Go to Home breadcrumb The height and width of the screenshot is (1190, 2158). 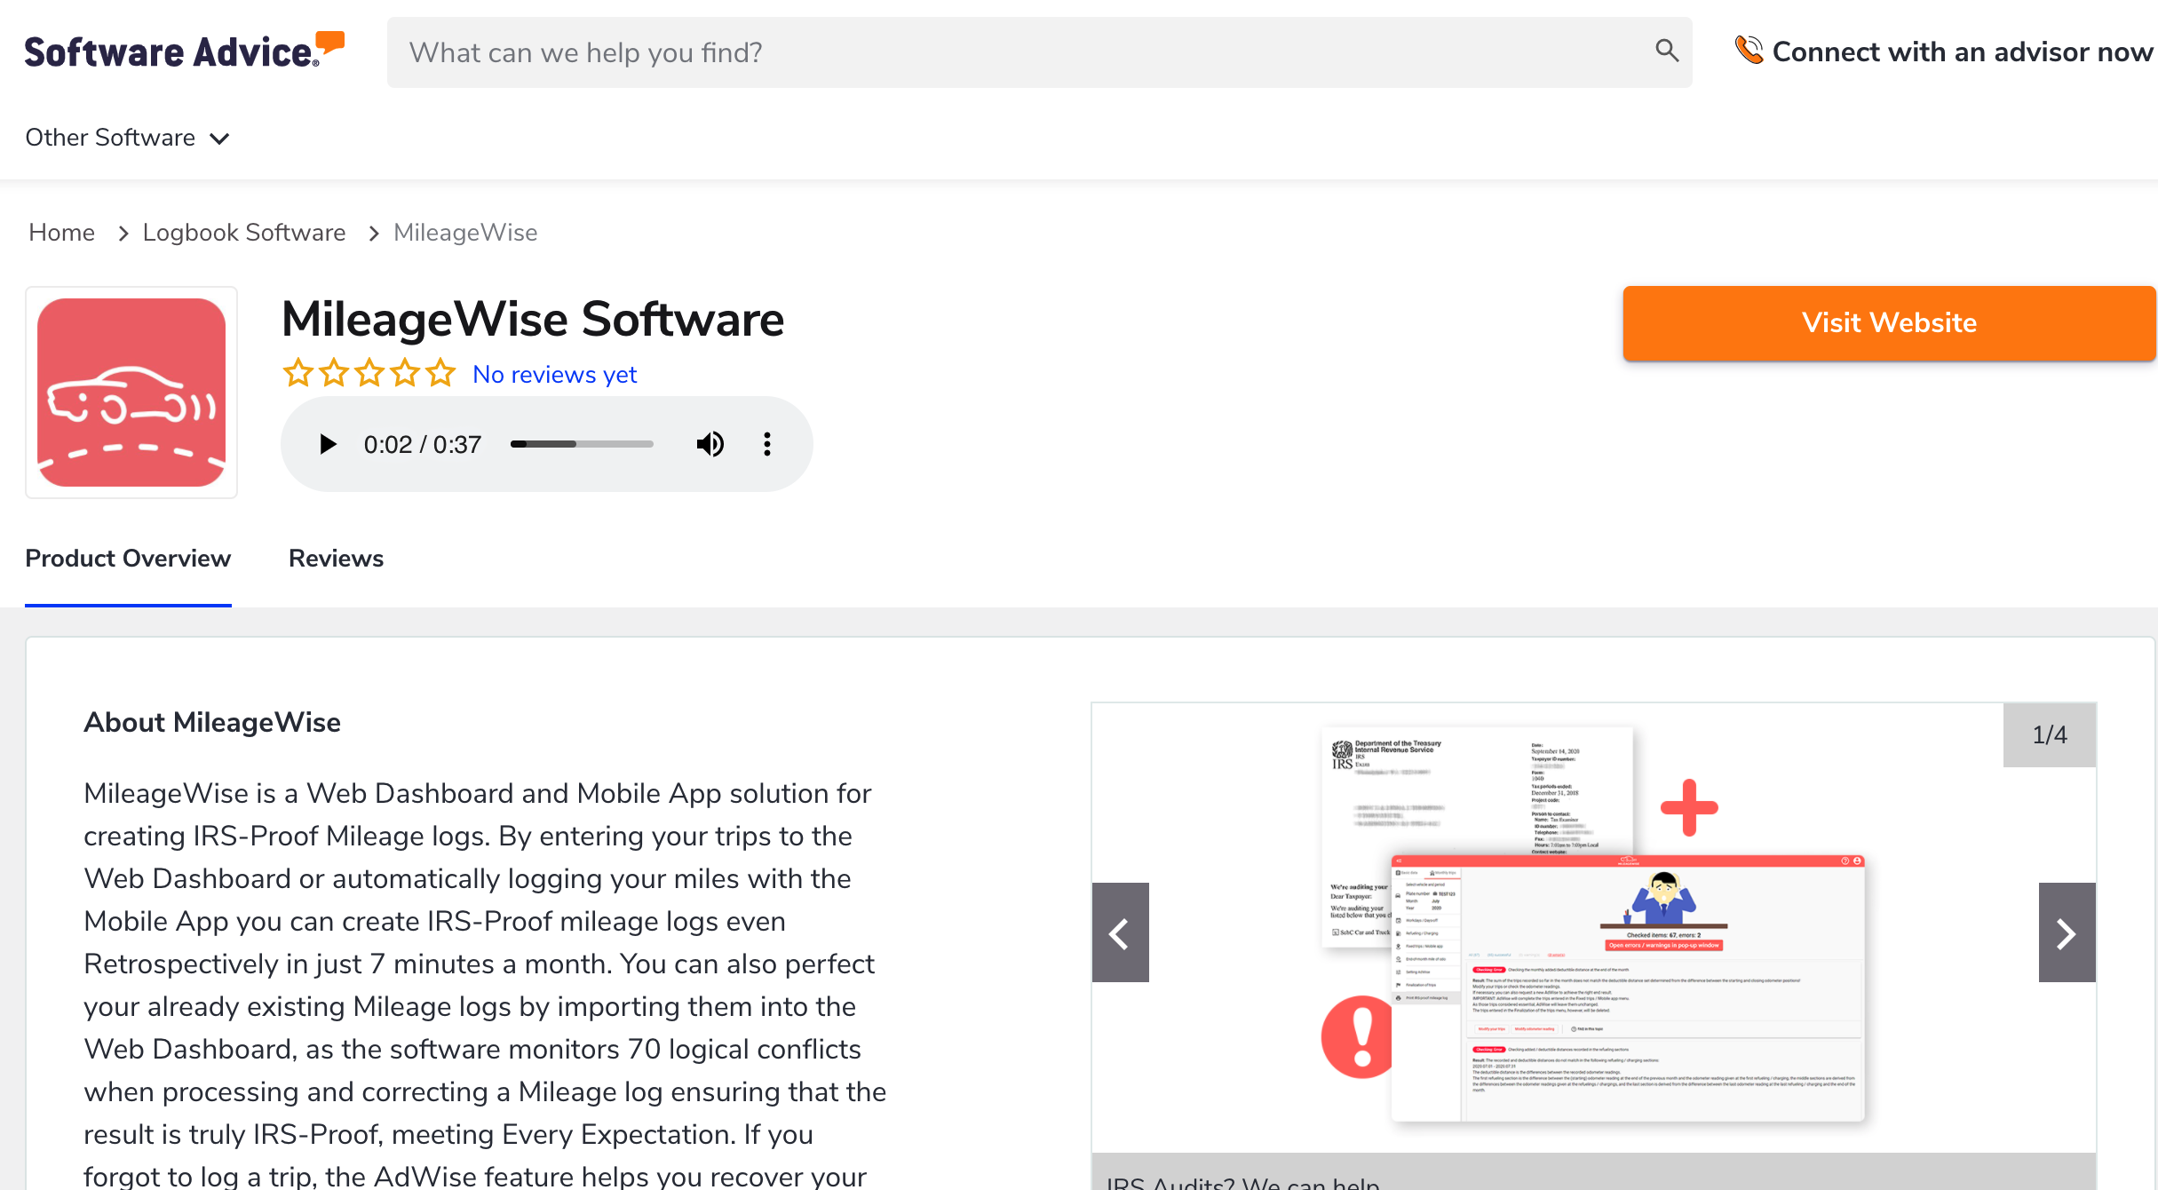click(x=61, y=233)
